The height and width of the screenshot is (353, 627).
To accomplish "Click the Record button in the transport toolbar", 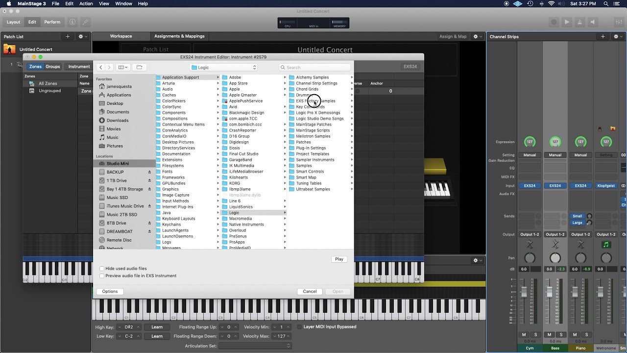I will tap(554, 22).
